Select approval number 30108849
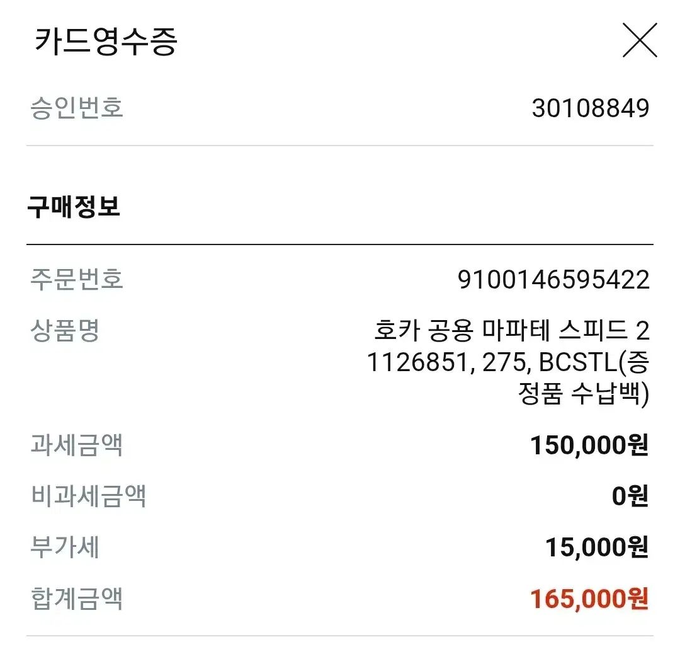The image size is (680, 666). [590, 108]
